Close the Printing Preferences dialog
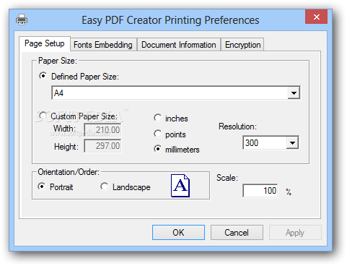Viewport: 347px width, 266px height. click(x=317, y=17)
